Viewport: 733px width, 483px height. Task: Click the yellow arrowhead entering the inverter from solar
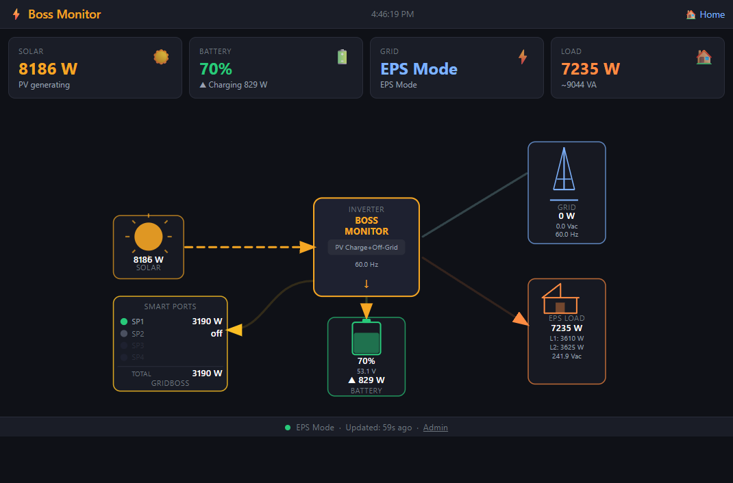tap(307, 248)
